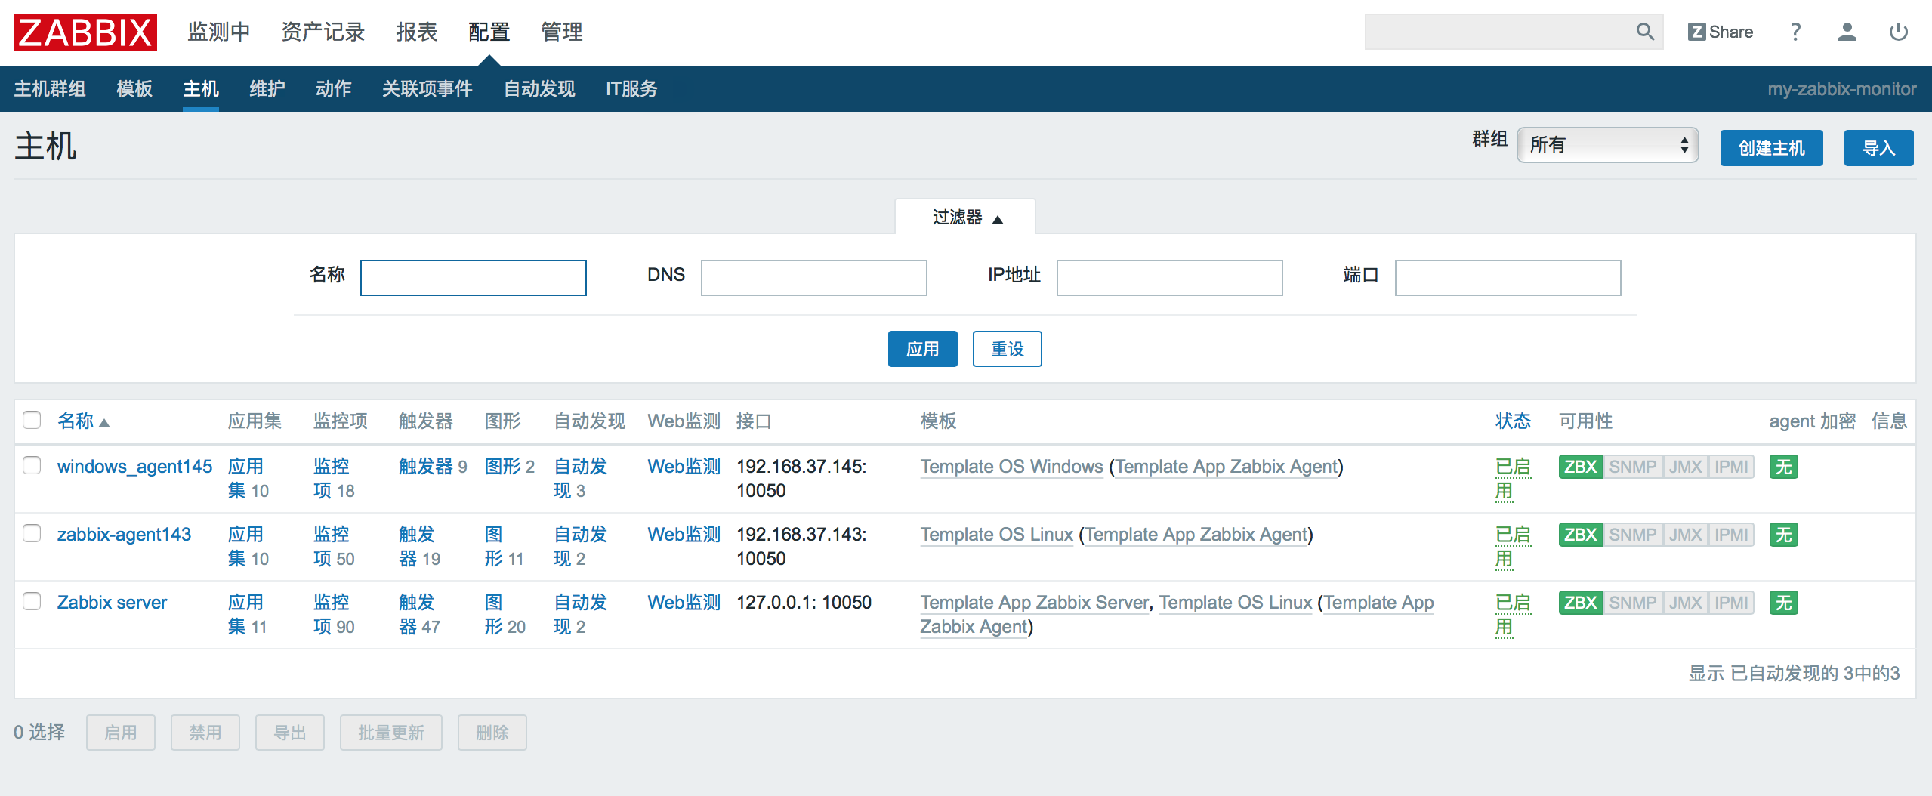Click the ZABBIX logo
The height and width of the screenshot is (796, 1932).
85,32
